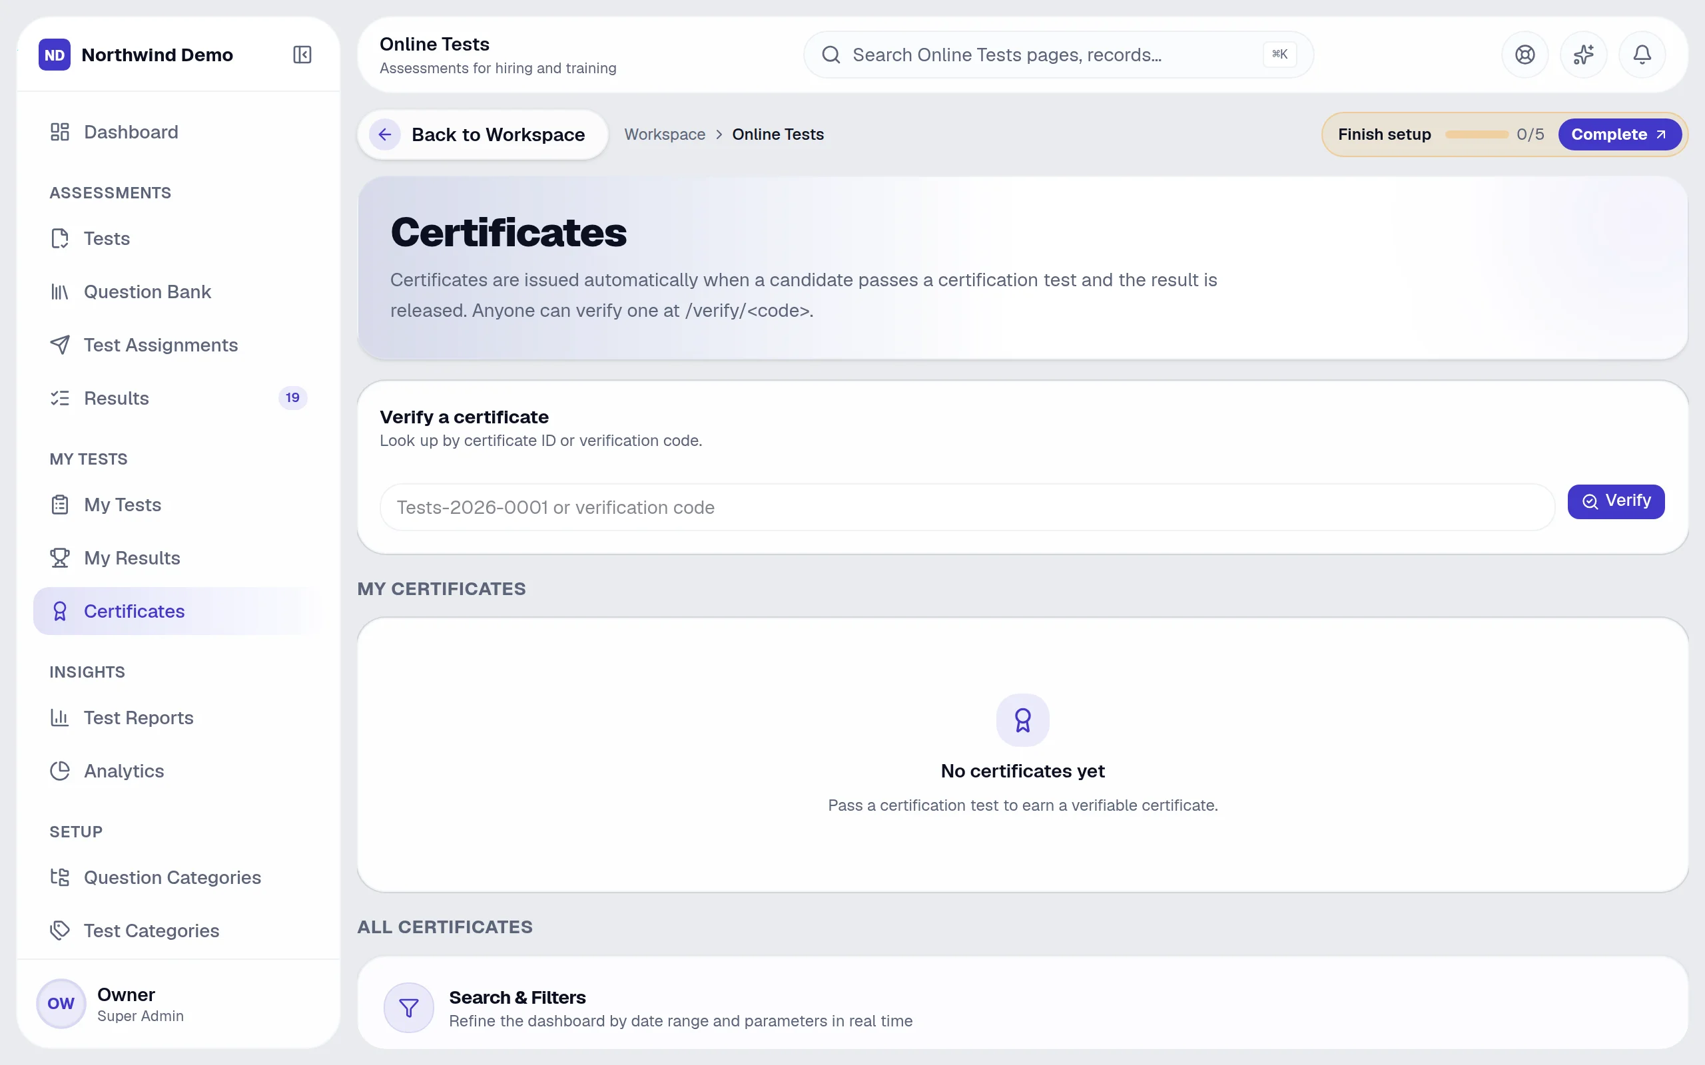Screen dimensions: 1705x1065
Task: Navigate to Test Assignments
Action: pyautogui.click(x=178, y=345)
